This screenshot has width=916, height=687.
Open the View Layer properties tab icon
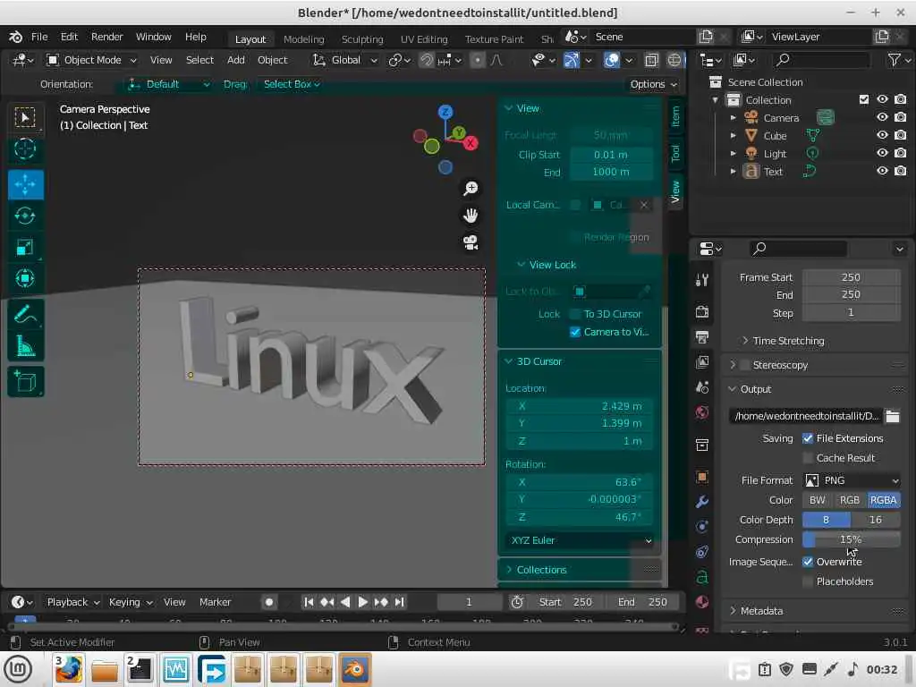[702, 361]
